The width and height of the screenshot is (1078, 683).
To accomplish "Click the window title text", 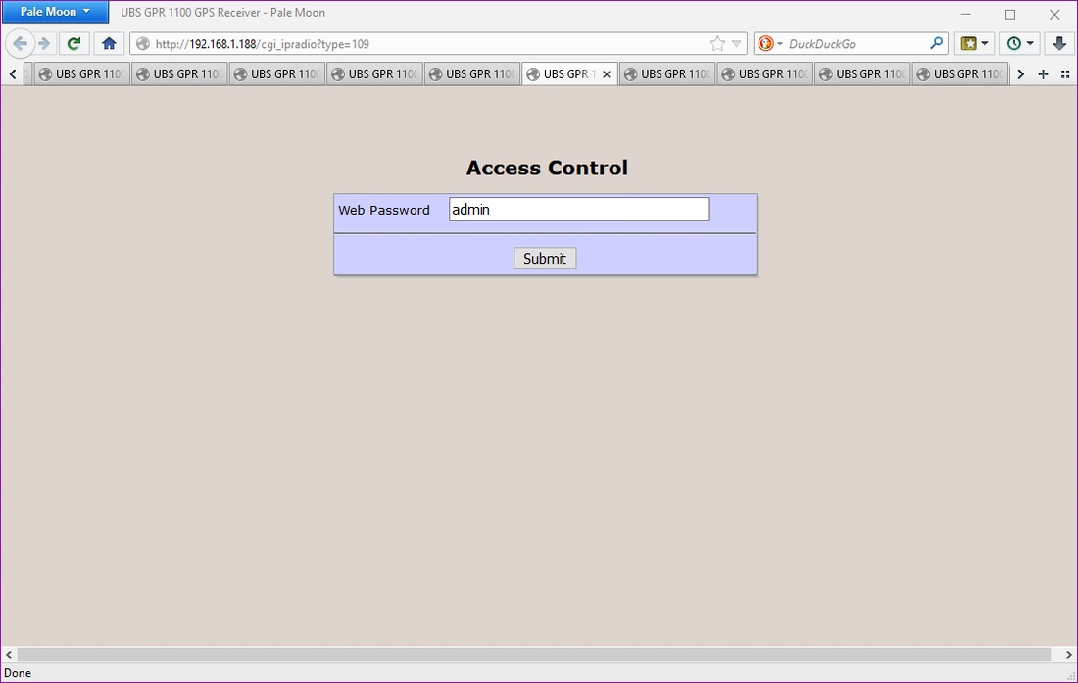I will coord(222,13).
